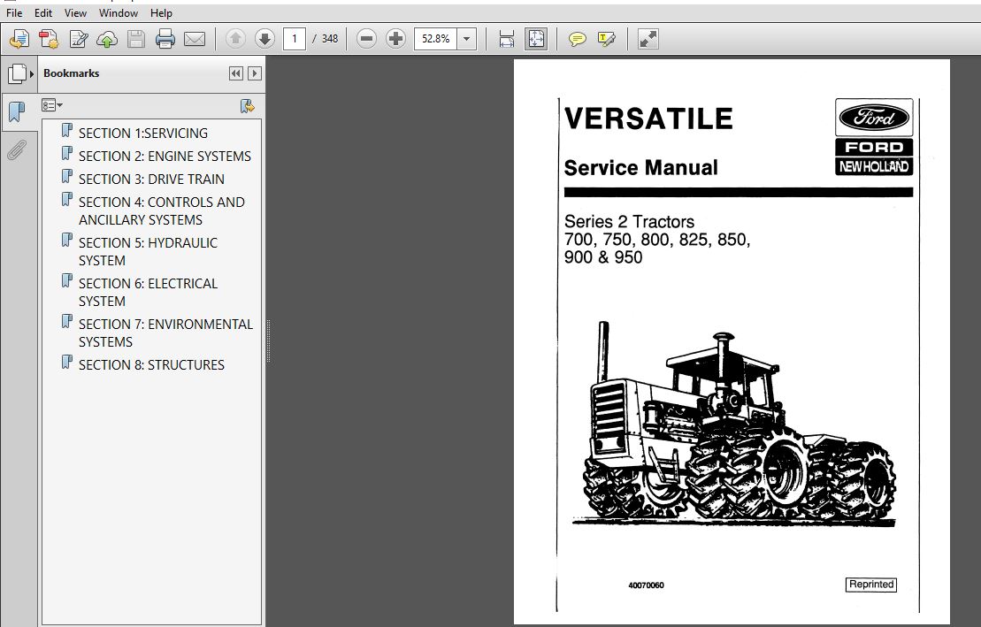Click the Edit/Sign document toolbar icon
981x627 pixels.
pos(78,39)
